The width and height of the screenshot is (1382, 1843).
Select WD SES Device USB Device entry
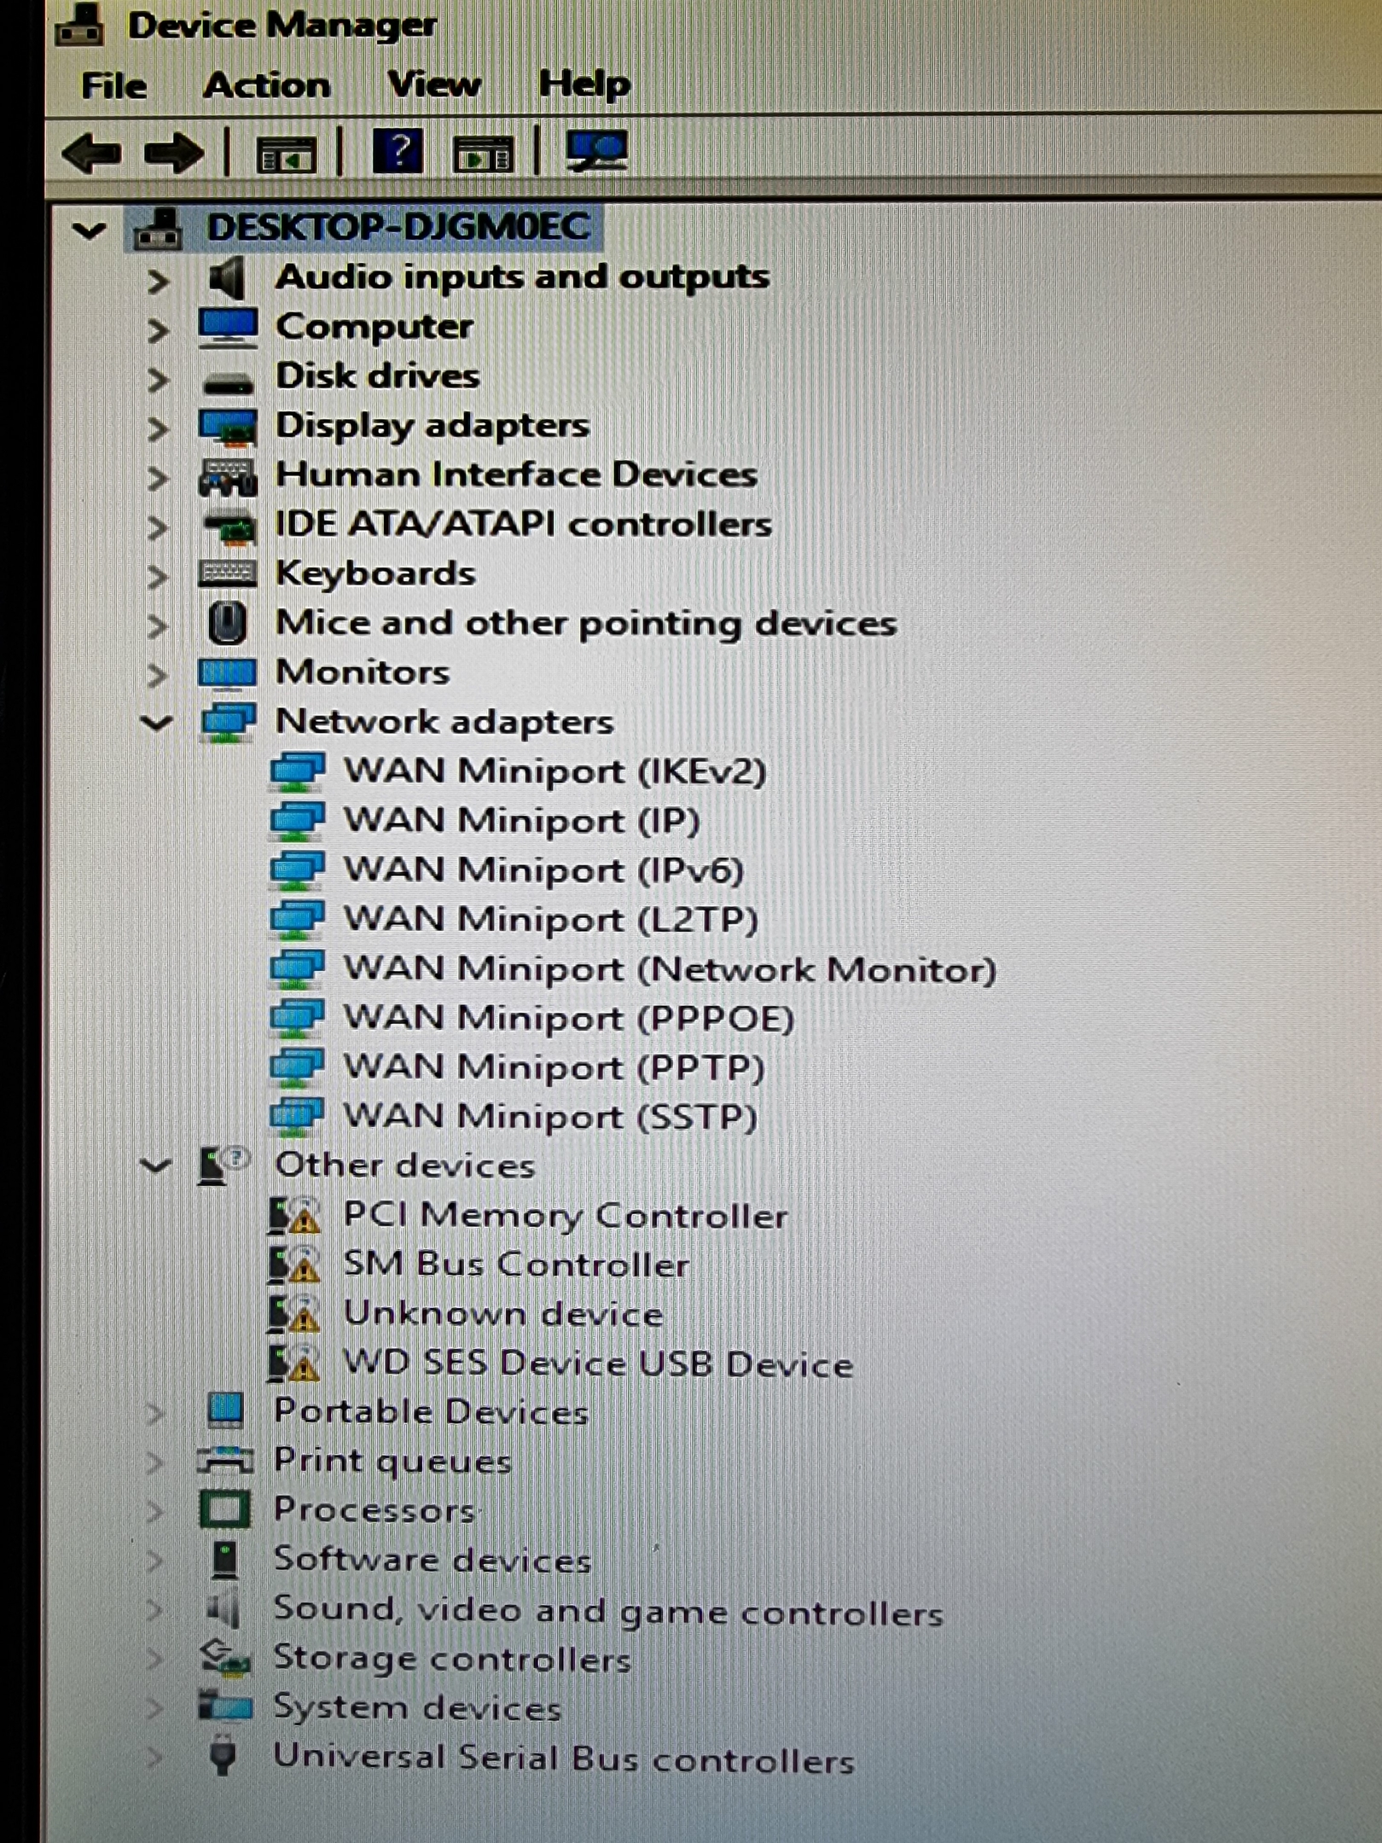coord(598,1363)
